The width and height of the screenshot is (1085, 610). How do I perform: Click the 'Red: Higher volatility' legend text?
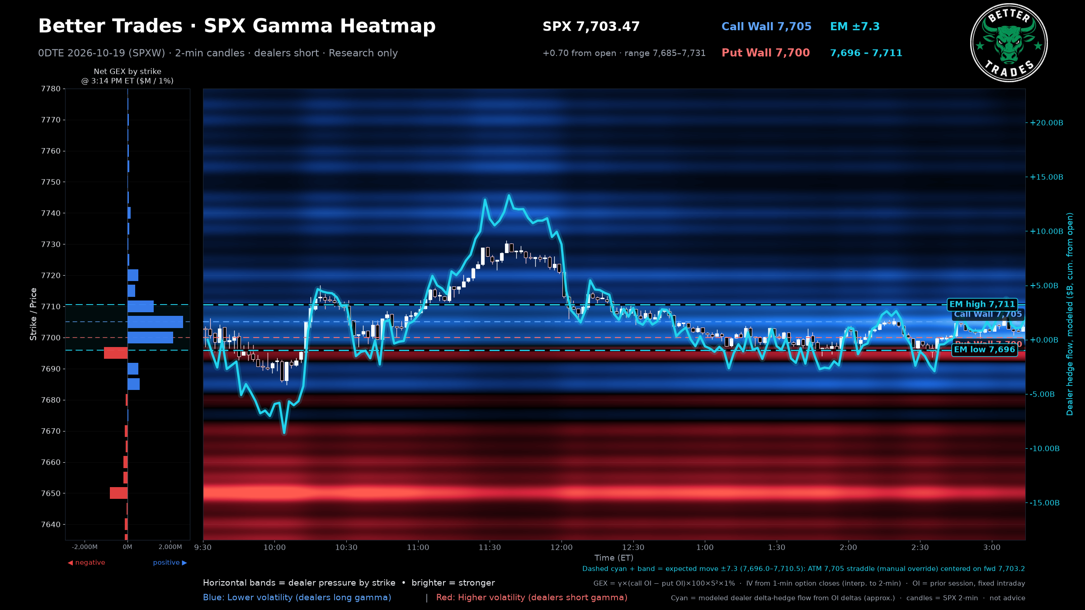tap(532, 597)
